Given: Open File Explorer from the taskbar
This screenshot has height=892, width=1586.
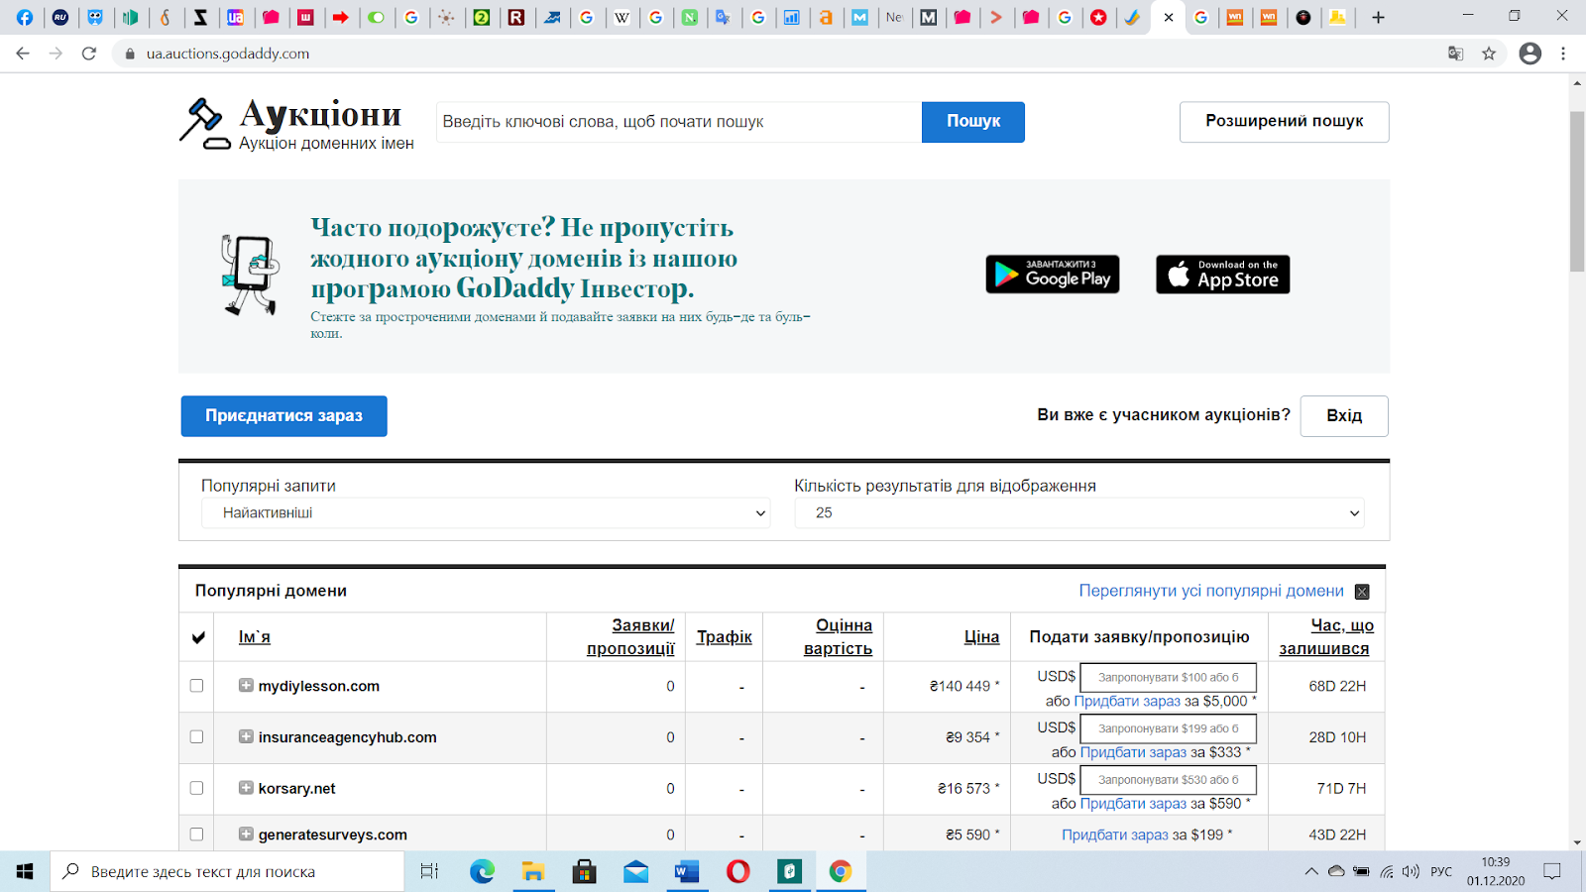Looking at the screenshot, I should pos(533,871).
